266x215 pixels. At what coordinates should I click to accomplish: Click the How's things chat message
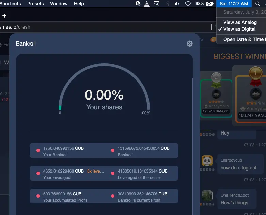(x=234, y=203)
